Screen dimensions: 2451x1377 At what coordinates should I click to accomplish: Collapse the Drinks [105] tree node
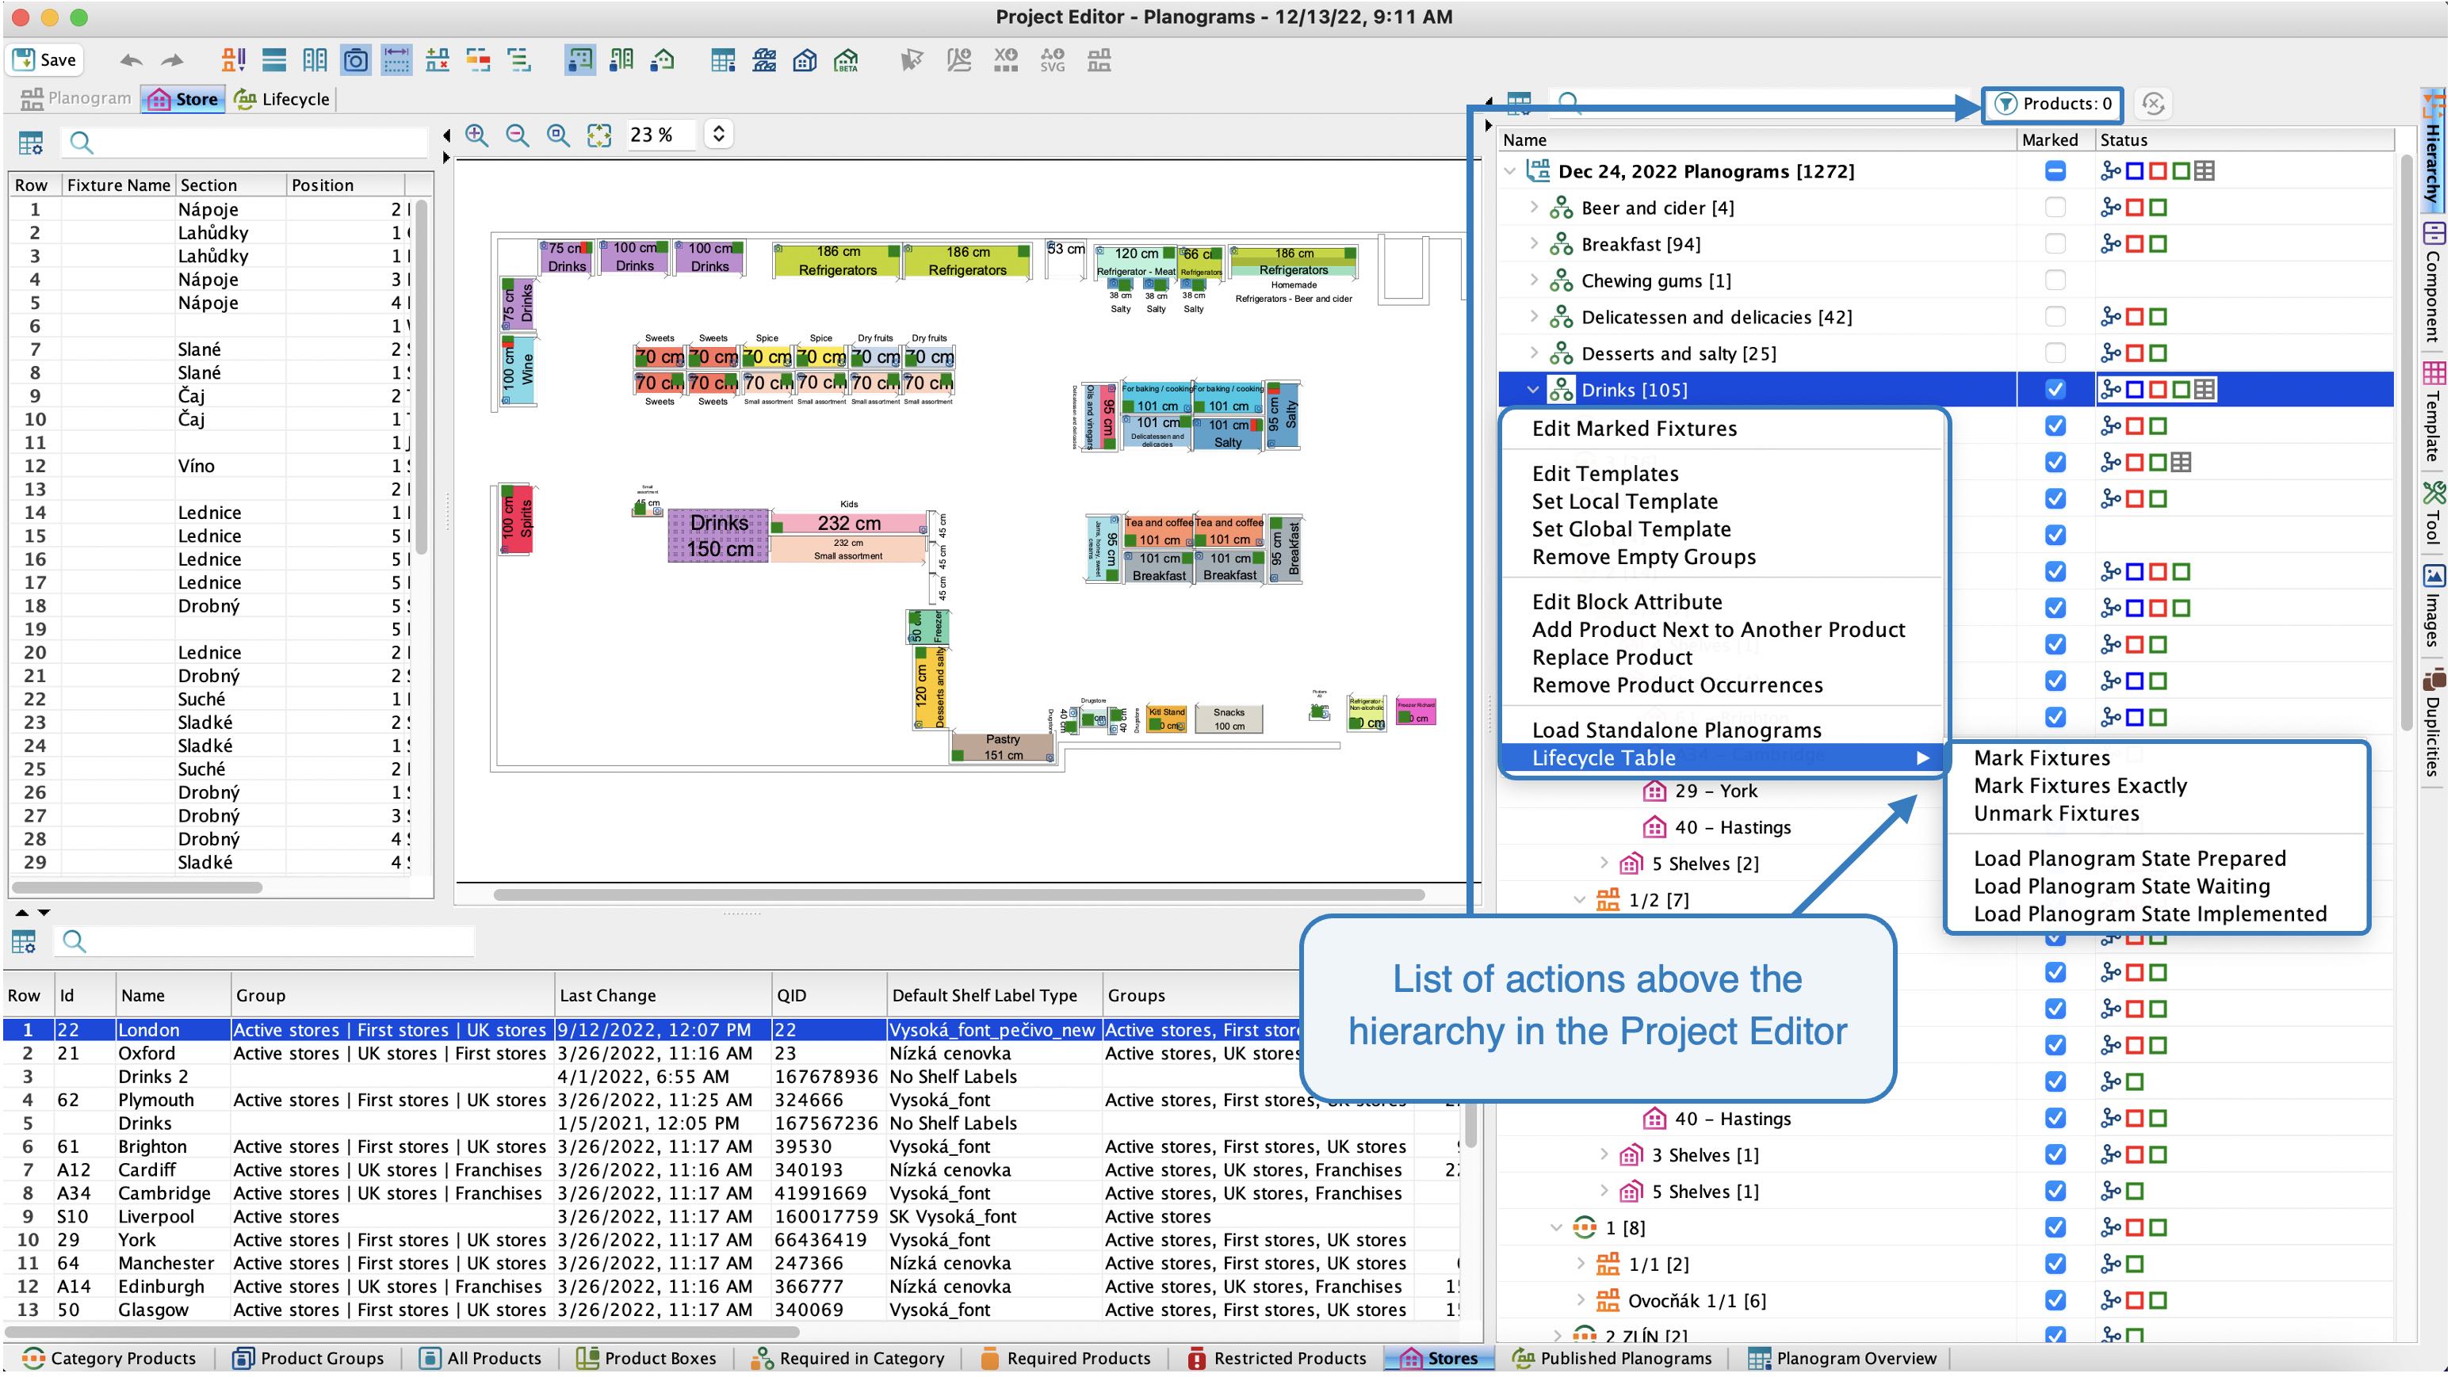coord(1533,390)
